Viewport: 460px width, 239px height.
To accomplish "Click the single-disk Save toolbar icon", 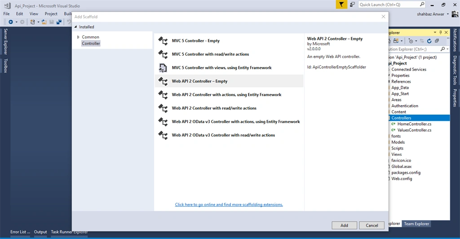I will pyautogui.click(x=52, y=22).
